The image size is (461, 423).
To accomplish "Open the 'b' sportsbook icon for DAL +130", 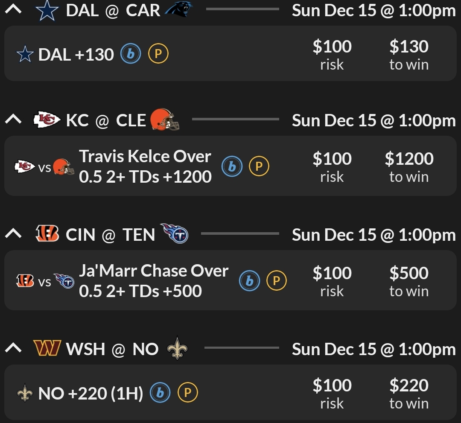I will (130, 54).
